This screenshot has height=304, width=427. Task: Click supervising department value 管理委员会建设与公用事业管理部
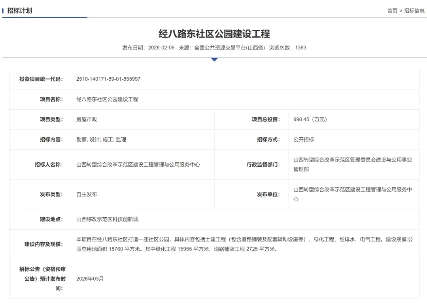coord(353,164)
